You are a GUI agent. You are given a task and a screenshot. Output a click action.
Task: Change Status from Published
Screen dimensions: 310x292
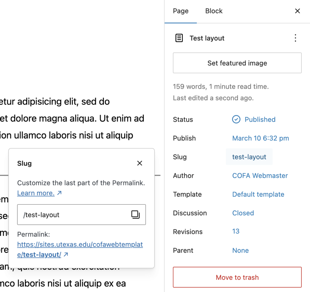click(x=260, y=119)
